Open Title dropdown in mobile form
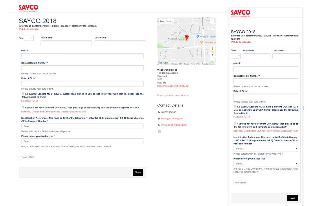This screenshot has height=206, width=314. pos(236,56)
